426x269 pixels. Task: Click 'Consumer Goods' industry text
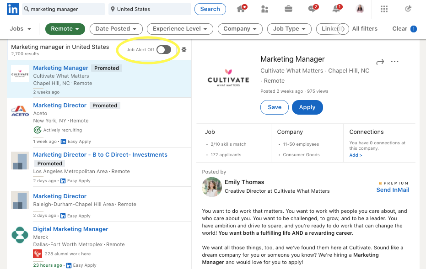click(301, 154)
